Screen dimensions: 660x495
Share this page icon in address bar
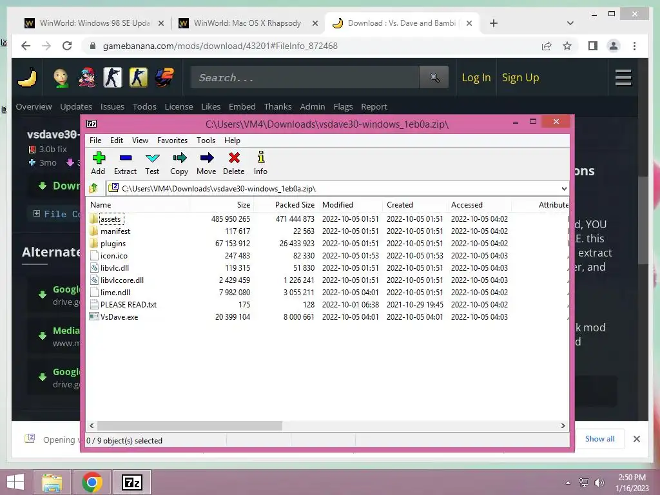click(x=547, y=46)
